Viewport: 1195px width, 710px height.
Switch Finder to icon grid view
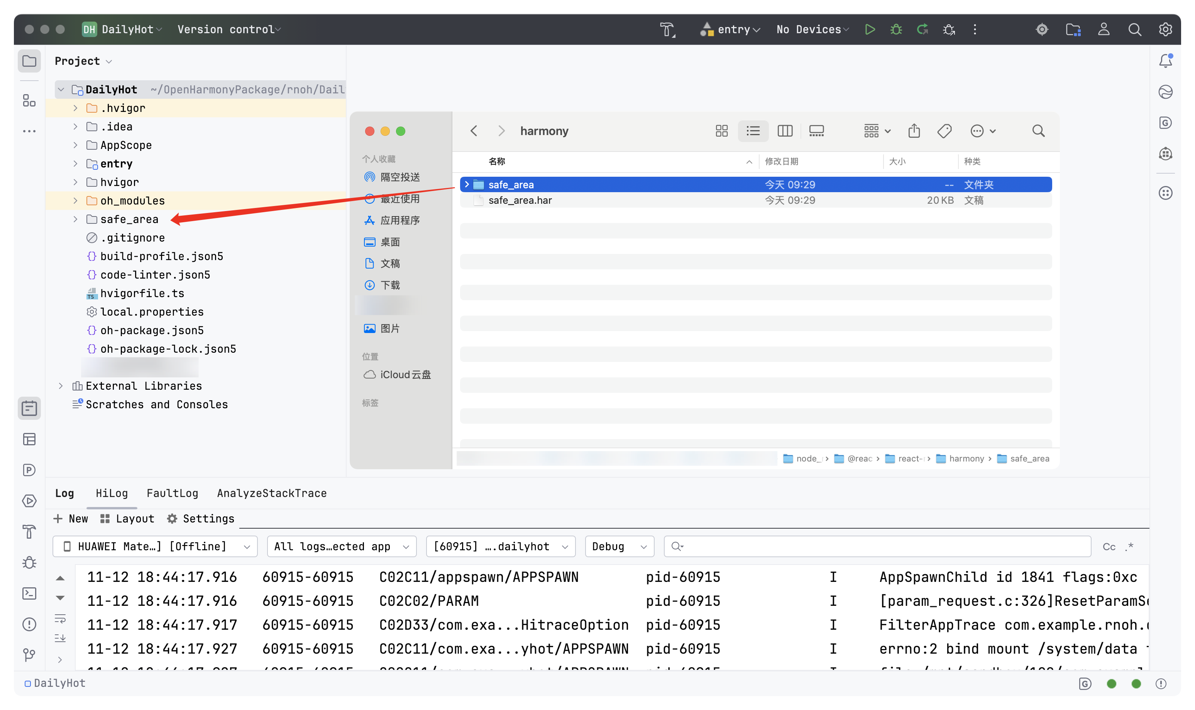pyautogui.click(x=721, y=130)
